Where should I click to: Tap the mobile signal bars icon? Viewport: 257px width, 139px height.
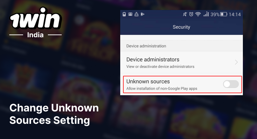pos(206,14)
